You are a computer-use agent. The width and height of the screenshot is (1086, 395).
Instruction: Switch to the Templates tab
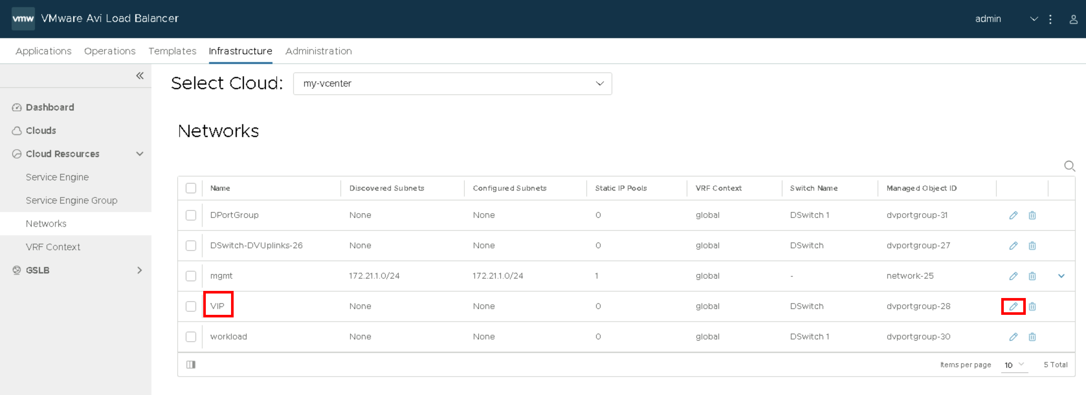[172, 51]
